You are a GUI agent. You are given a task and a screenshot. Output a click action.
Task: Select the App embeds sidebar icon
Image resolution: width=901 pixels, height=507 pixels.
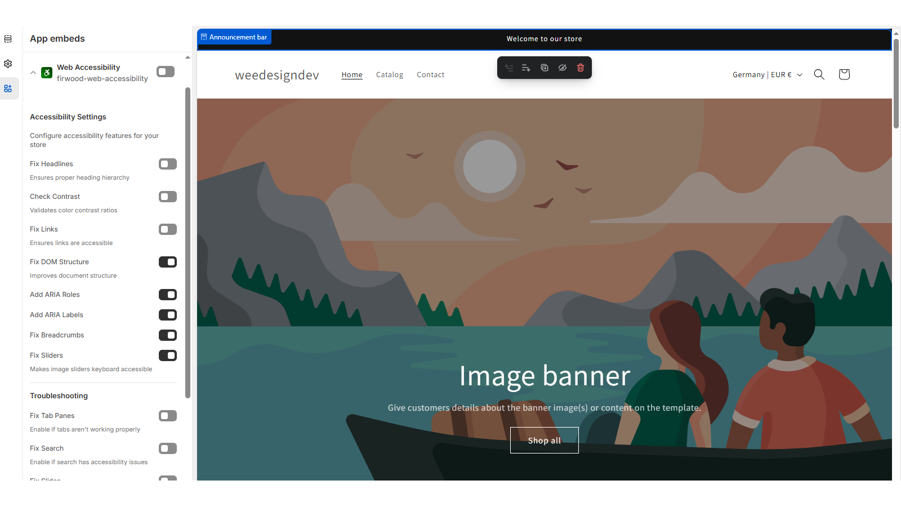click(x=8, y=88)
